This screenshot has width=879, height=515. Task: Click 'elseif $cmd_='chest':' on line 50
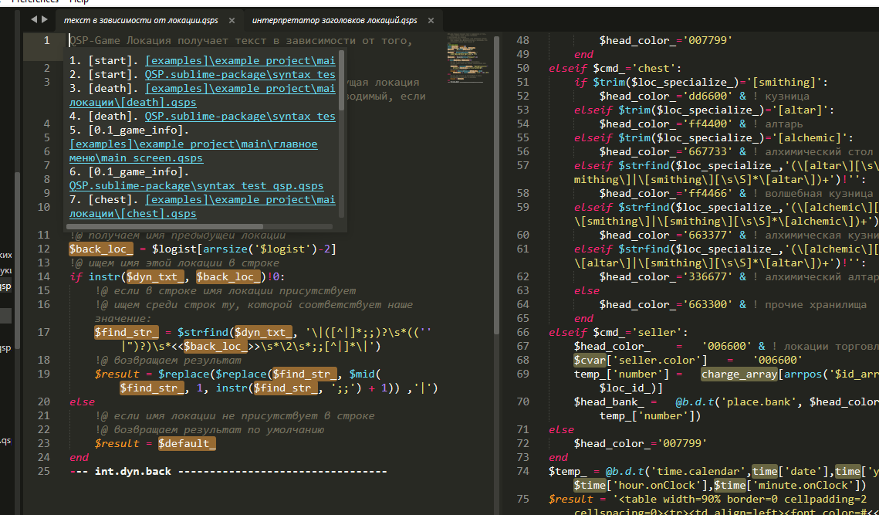[615, 68]
